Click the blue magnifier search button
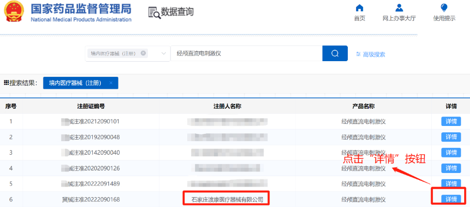The height and width of the screenshot is (207, 470). click(335, 53)
